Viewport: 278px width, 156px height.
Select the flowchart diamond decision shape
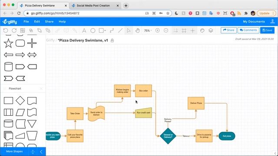pyautogui.click(x=20, y=101)
